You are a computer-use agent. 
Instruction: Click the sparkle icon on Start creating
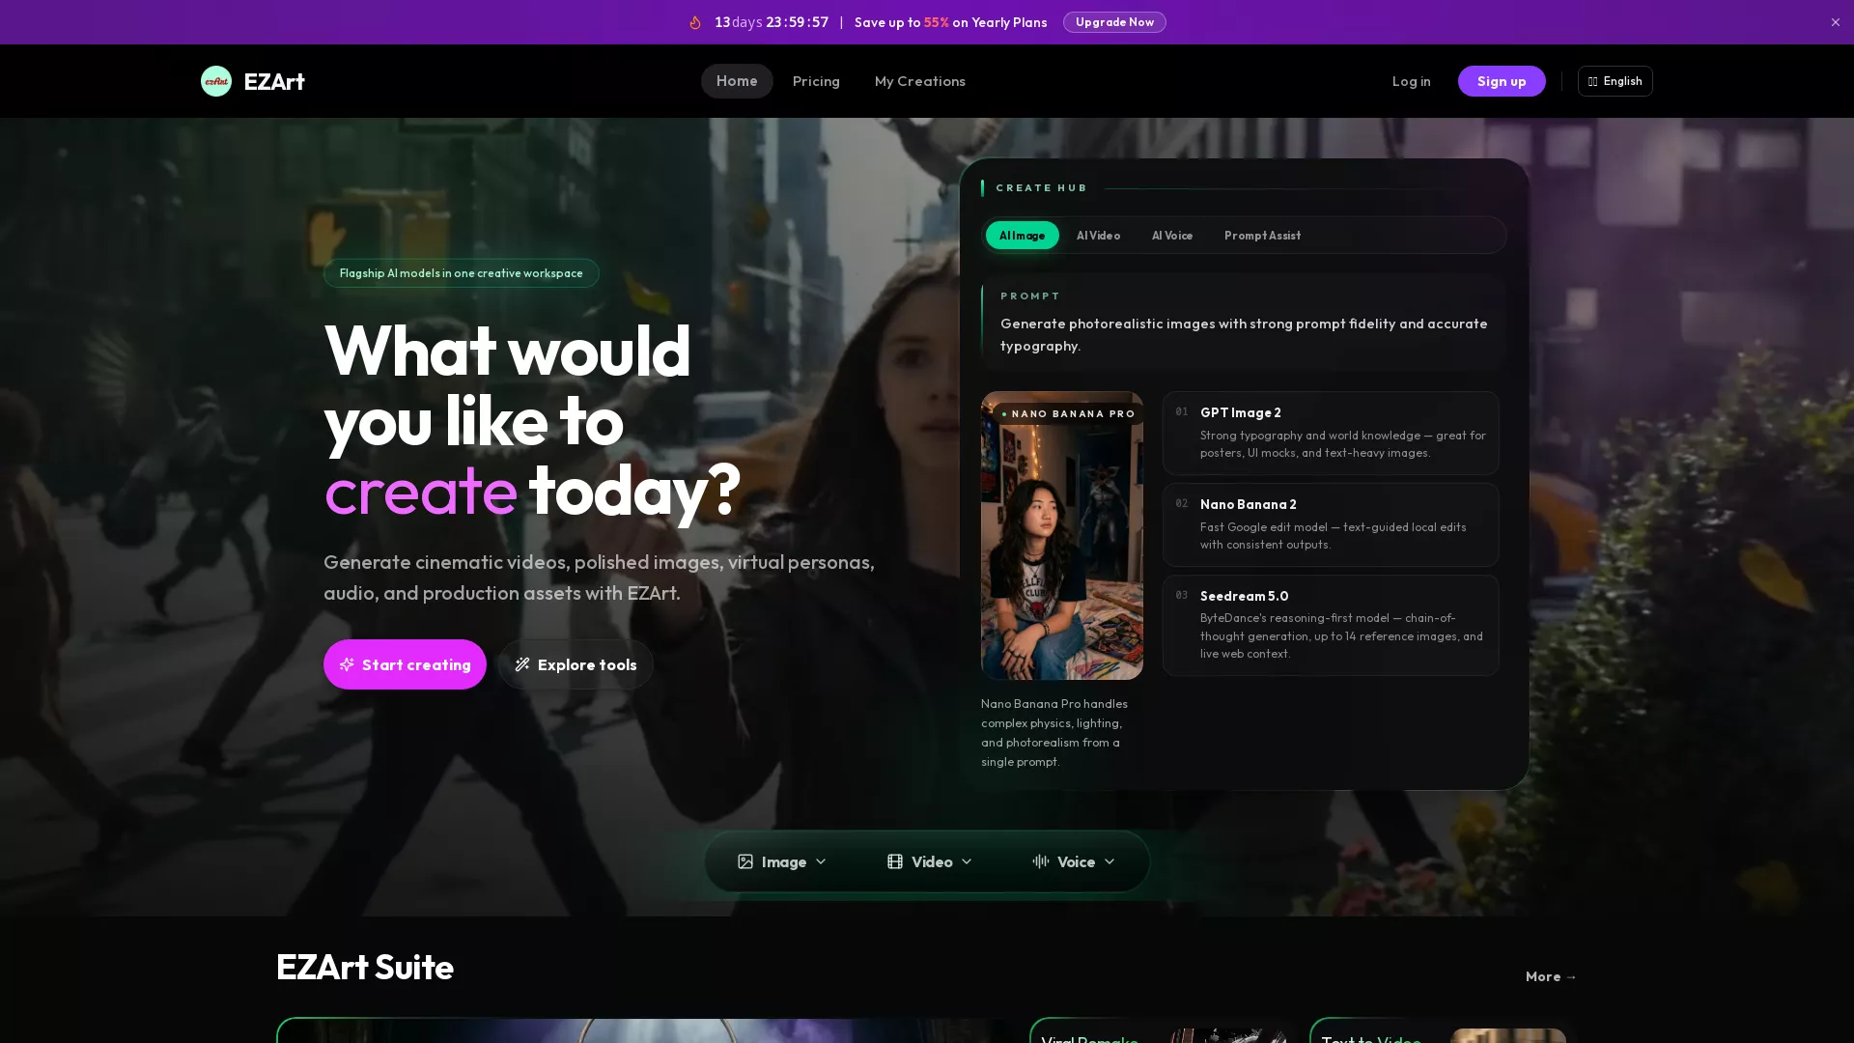click(348, 664)
